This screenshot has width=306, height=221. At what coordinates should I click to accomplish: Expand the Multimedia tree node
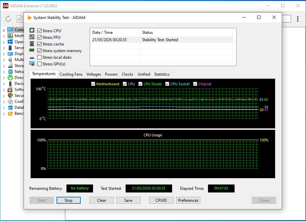[x=4, y=60]
